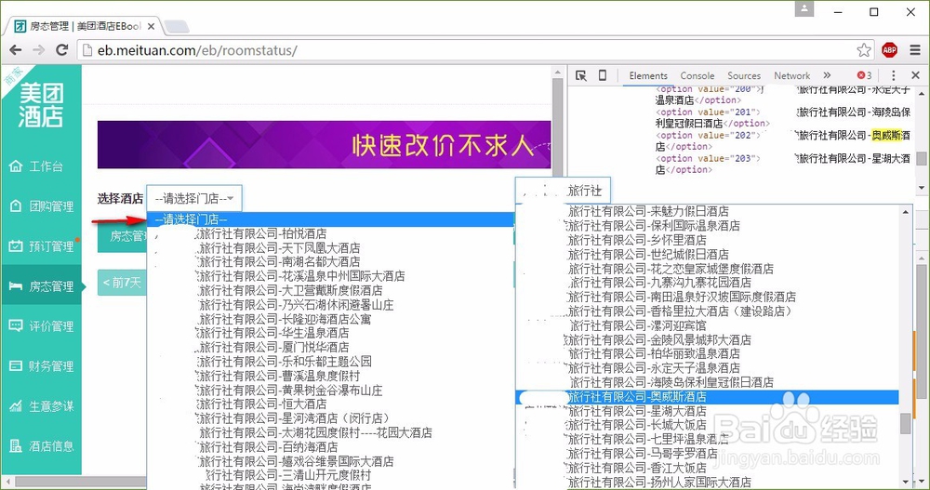The image size is (930, 490).
Task: Open 工作台 in the sidebar
Action: point(42,166)
